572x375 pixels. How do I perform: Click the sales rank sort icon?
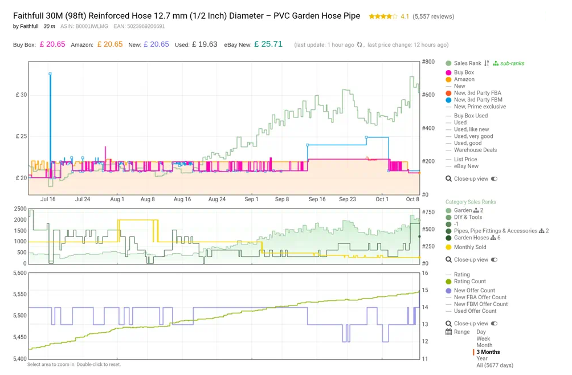click(x=487, y=63)
